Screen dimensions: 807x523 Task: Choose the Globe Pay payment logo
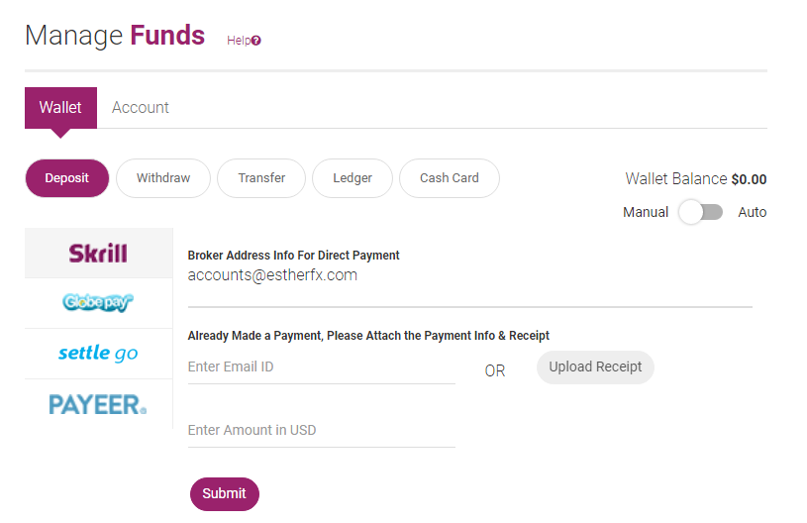coord(98,302)
